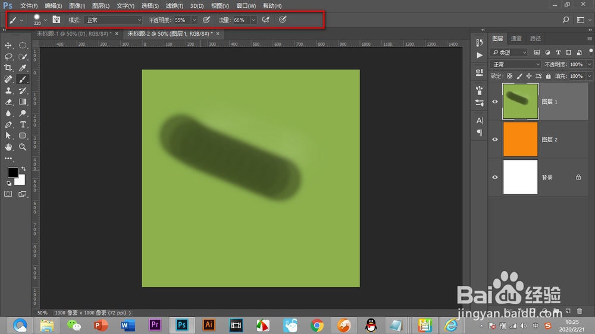
Task: Lock all layer attributes
Action: 548,76
